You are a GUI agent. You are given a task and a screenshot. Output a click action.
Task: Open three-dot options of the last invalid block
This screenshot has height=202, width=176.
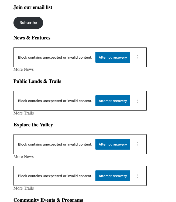(137, 176)
